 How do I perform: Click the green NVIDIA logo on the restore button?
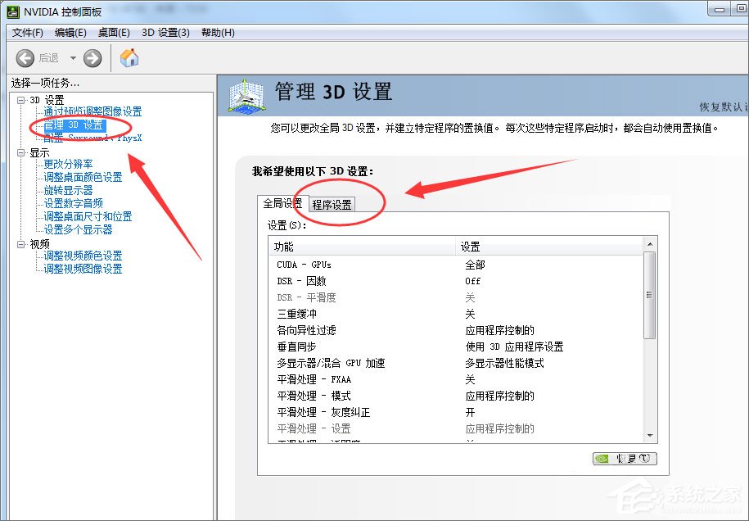pos(603,458)
